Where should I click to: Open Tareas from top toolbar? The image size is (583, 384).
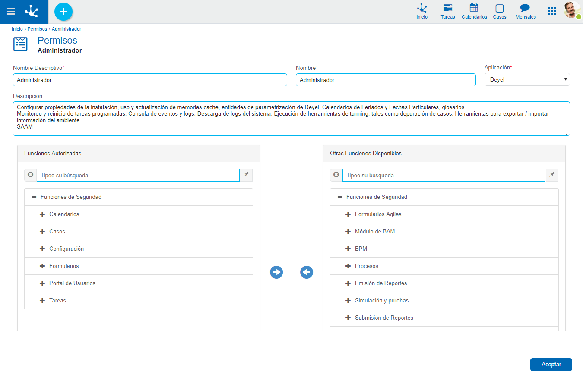coord(448,12)
